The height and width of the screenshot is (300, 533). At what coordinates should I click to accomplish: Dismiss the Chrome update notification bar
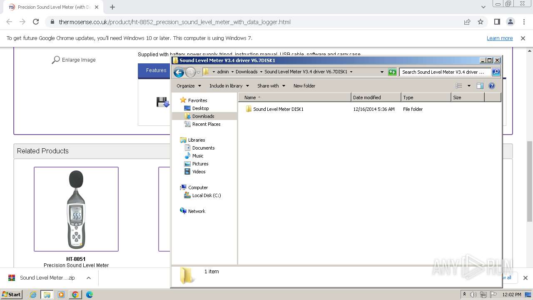(x=523, y=38)
